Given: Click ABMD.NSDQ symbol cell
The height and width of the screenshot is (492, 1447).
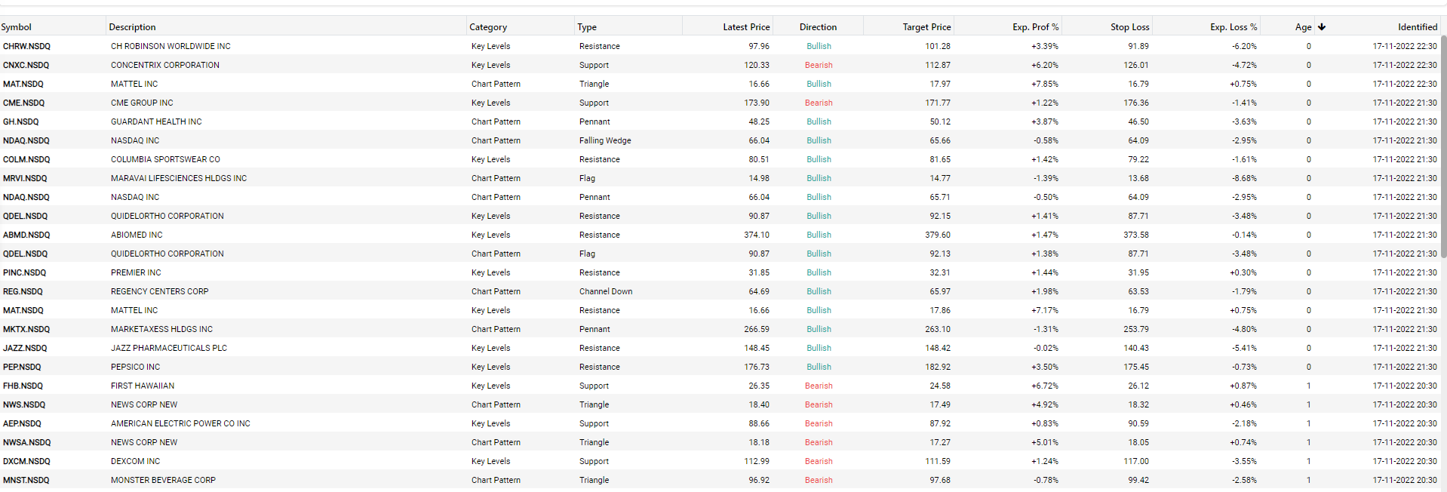Looking at the screenshot, I should point(26,235).
